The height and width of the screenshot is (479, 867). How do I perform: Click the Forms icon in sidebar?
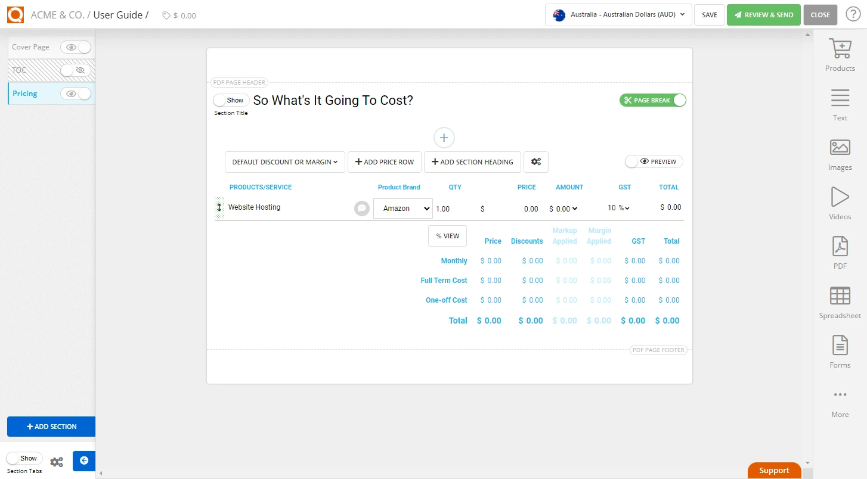point(840,346)
